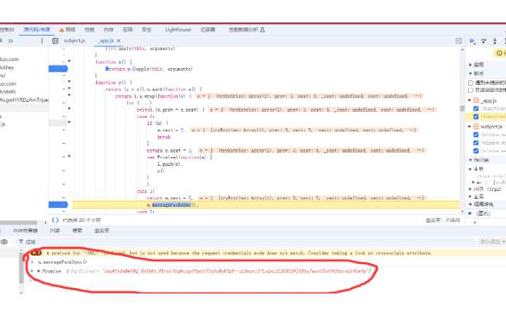Open the Recorder tab
This screenshot has width=506, height=316.
pyautogui.click(x=208, y=29)
